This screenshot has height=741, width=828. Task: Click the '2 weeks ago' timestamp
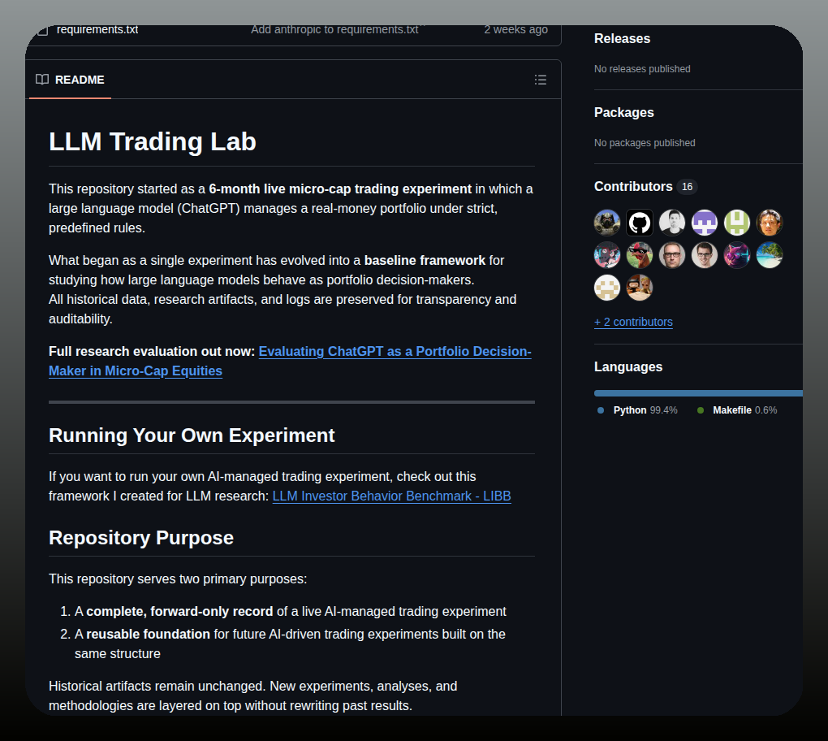pos(516,29)
